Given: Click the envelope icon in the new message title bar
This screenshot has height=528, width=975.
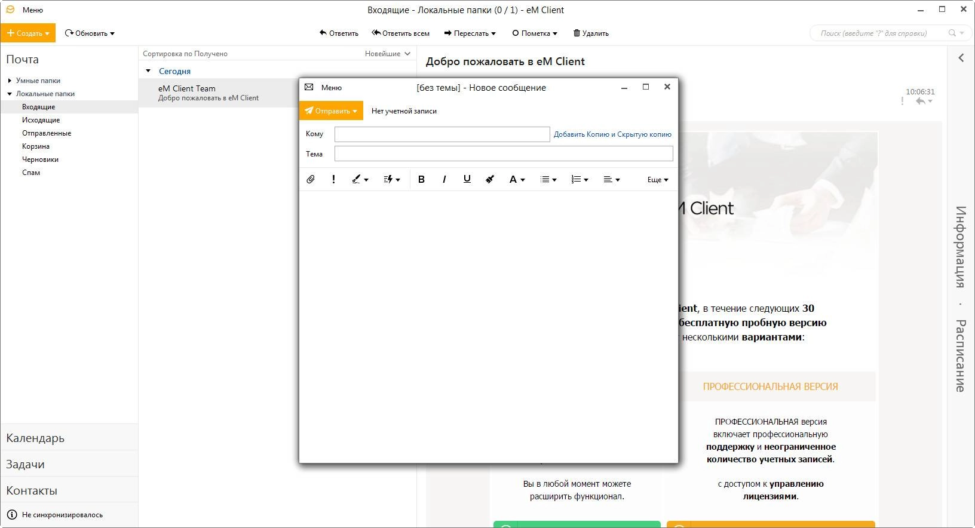Looking at the screenshot, I should tap(309, 87).
